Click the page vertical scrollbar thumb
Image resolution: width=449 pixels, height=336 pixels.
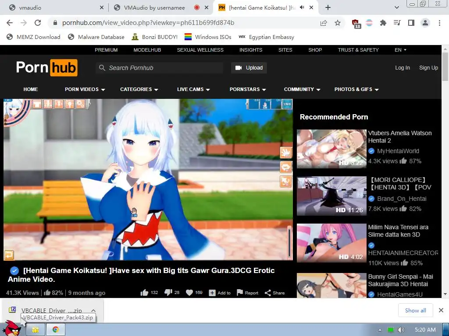445,66
